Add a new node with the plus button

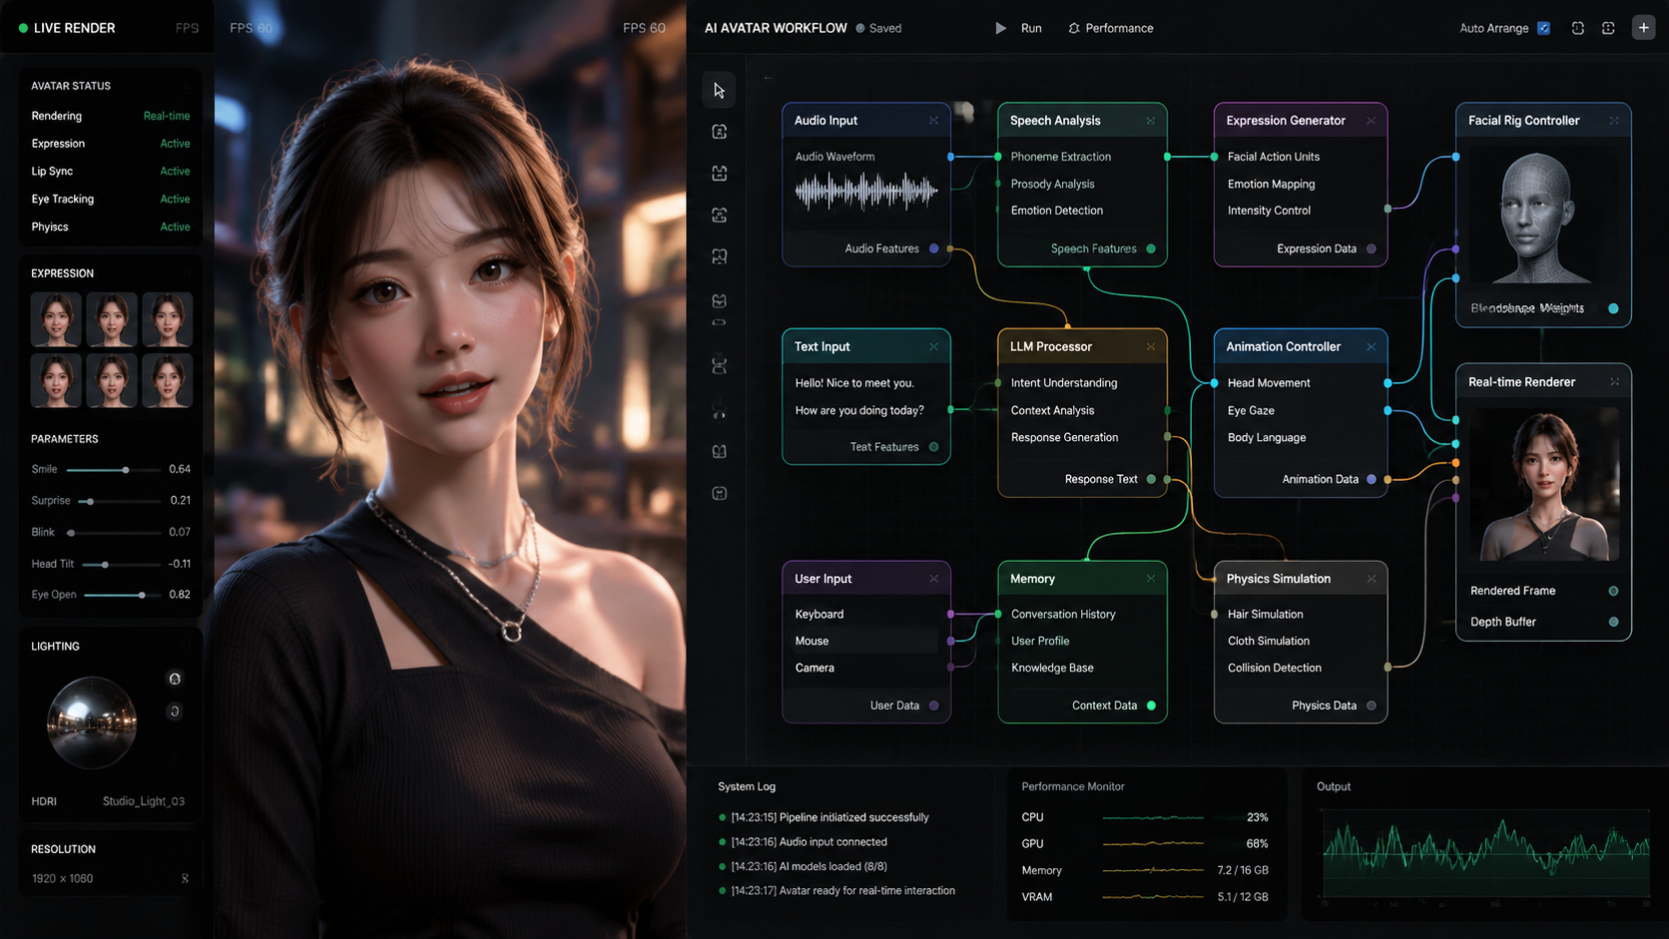[x=1643, y=28]
